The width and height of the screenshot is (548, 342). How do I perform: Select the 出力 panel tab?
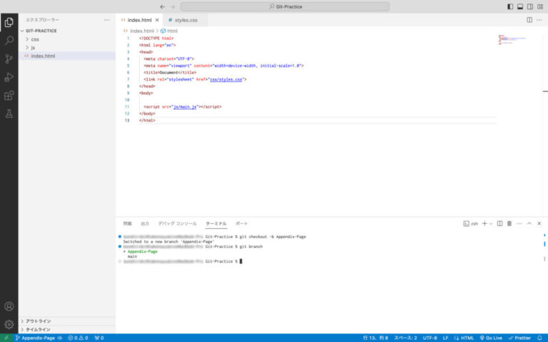coord(145,224)
